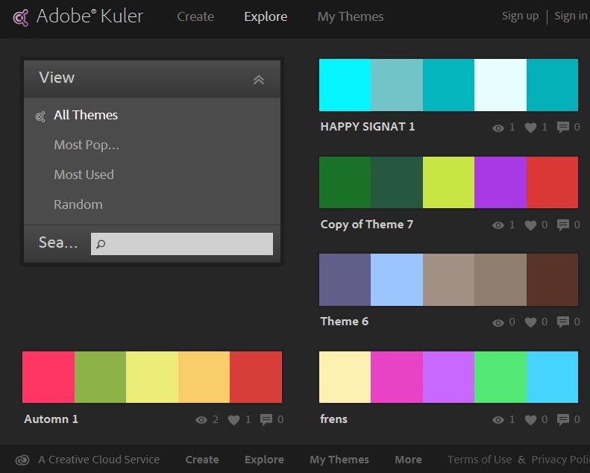Click My Themes in the footer bar
590x473 pixels.
pos(339,460)
